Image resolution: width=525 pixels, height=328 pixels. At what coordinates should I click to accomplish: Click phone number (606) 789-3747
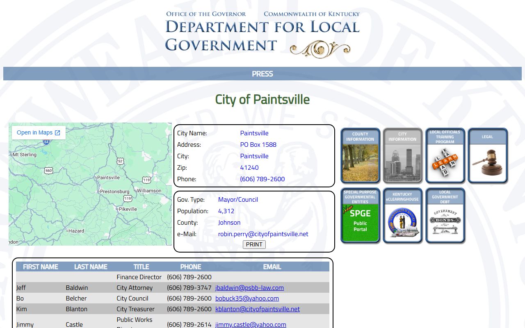(x=189, y=288)
